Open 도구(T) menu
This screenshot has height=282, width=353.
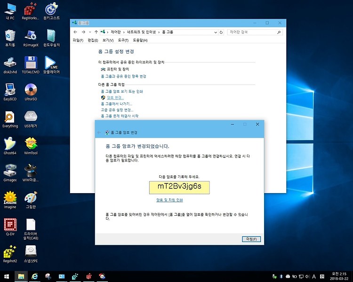(123, 40)
